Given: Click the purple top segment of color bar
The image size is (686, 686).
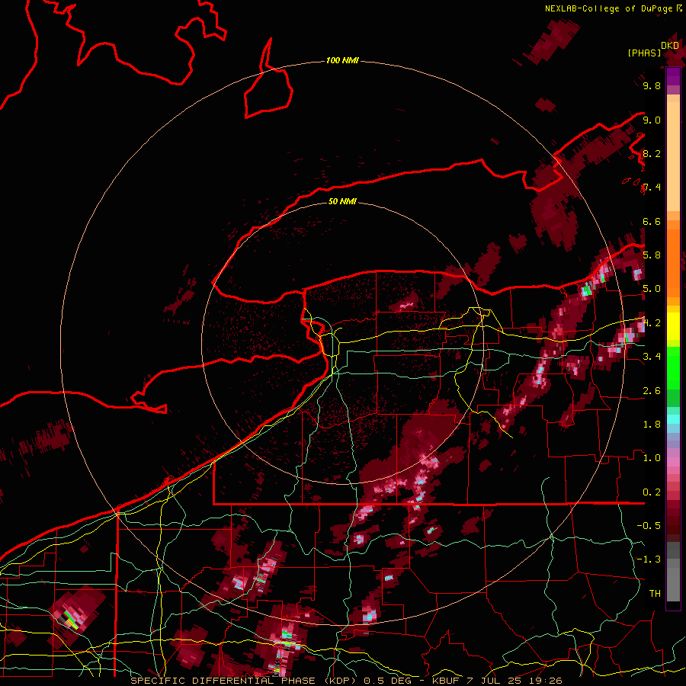Looking at the screenshot, I should click(673, 76).
